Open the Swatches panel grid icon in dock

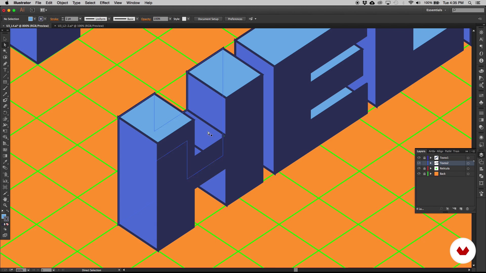[x=481, y=96]
